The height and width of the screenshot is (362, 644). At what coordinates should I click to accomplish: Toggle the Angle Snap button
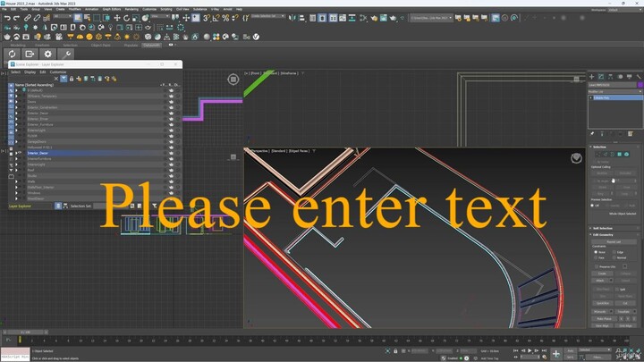(216, 18)
